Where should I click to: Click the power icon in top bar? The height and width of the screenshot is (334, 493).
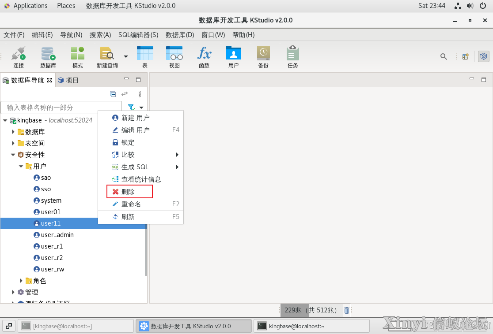point(483,6)
